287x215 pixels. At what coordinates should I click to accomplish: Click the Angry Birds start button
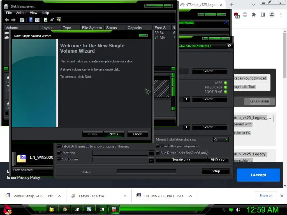8,209
